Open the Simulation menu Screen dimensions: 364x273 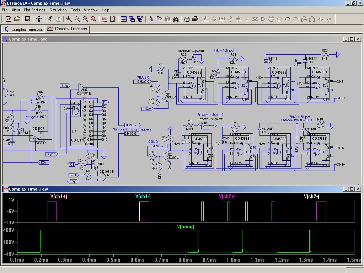(x=58, y=10)
